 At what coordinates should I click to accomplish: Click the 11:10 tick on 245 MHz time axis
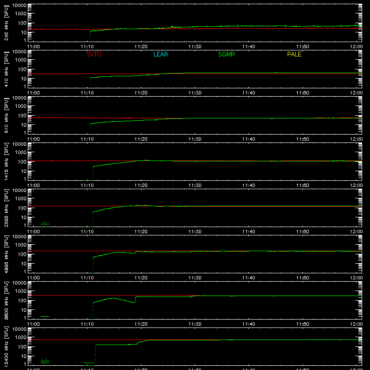[87, 47]
